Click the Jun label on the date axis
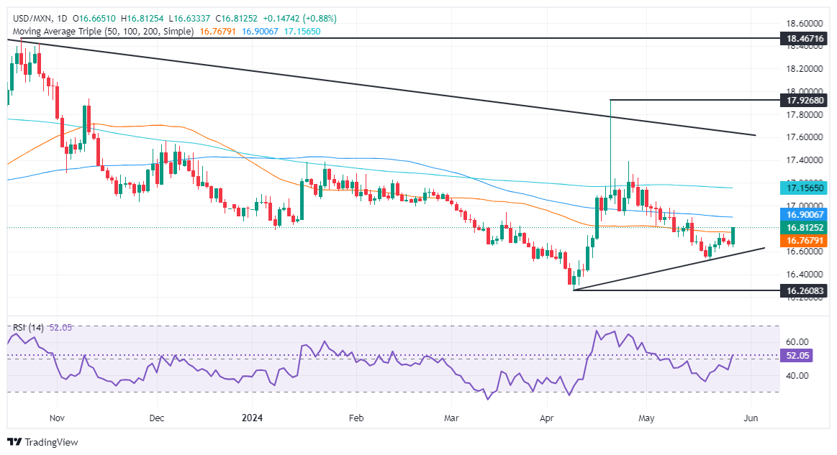Viewport: 837px width, 455px height. click(751, 418)
